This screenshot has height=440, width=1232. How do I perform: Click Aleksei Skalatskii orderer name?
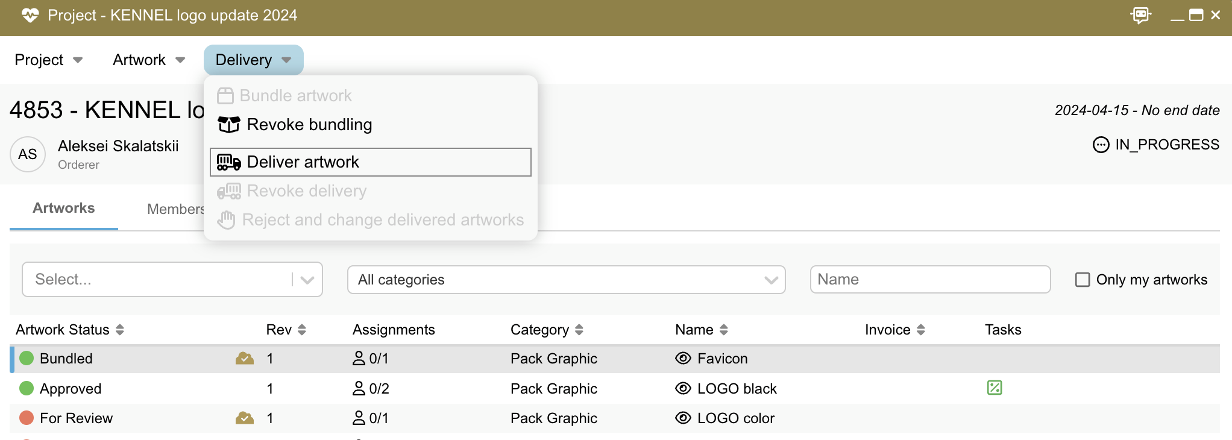118,146
